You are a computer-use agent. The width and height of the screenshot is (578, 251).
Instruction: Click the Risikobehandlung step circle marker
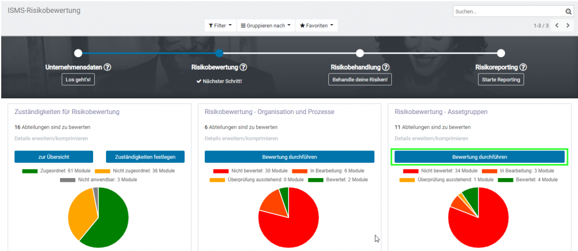pyautogui.click(x=360, y=53)
